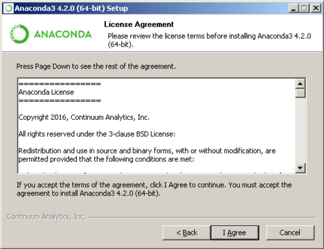The height and width of the screenshot is (249, 324).
Task: Go back with the Back button
Action: (187, 233)
